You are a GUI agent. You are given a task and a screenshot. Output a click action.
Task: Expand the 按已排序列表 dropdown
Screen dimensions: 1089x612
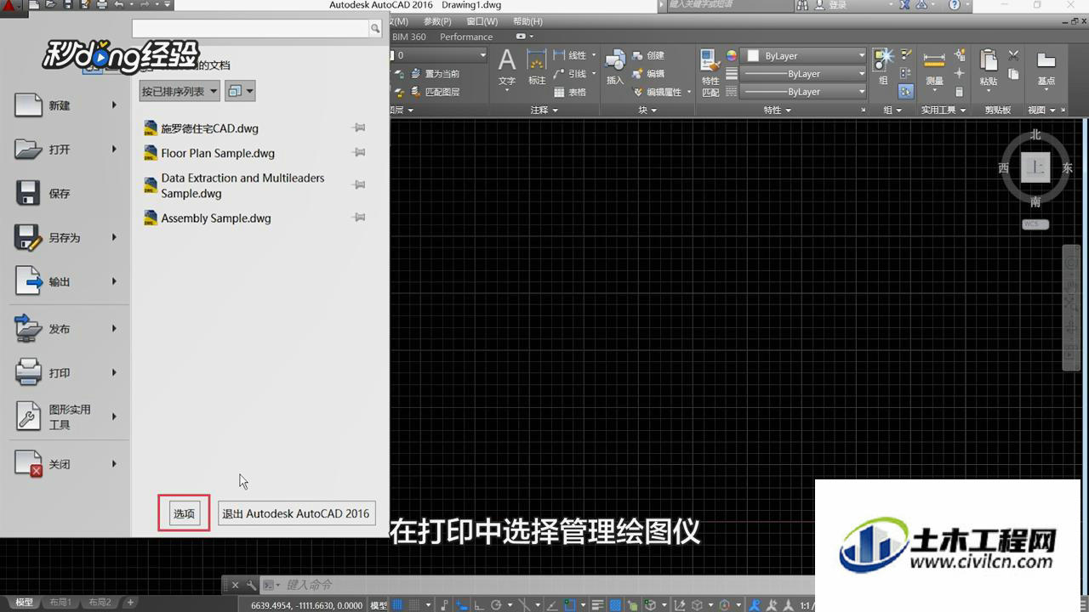180,91
